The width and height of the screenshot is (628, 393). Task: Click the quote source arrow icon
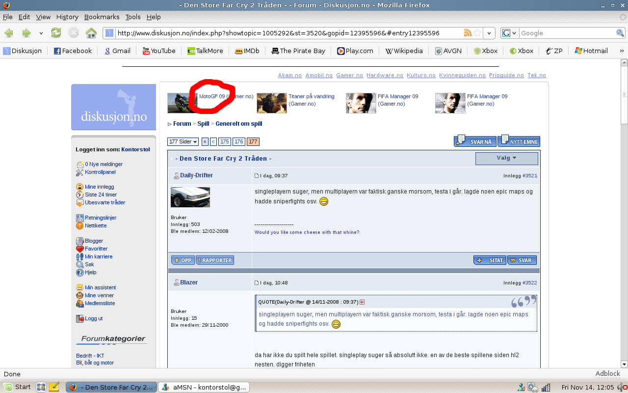pos(362,302)
